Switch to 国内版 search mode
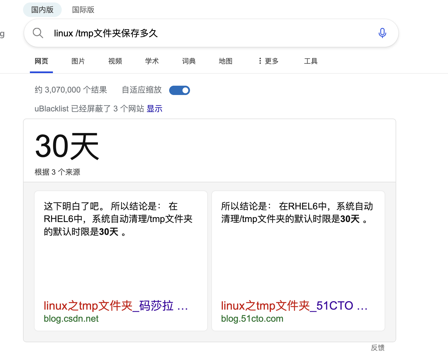 42,10
